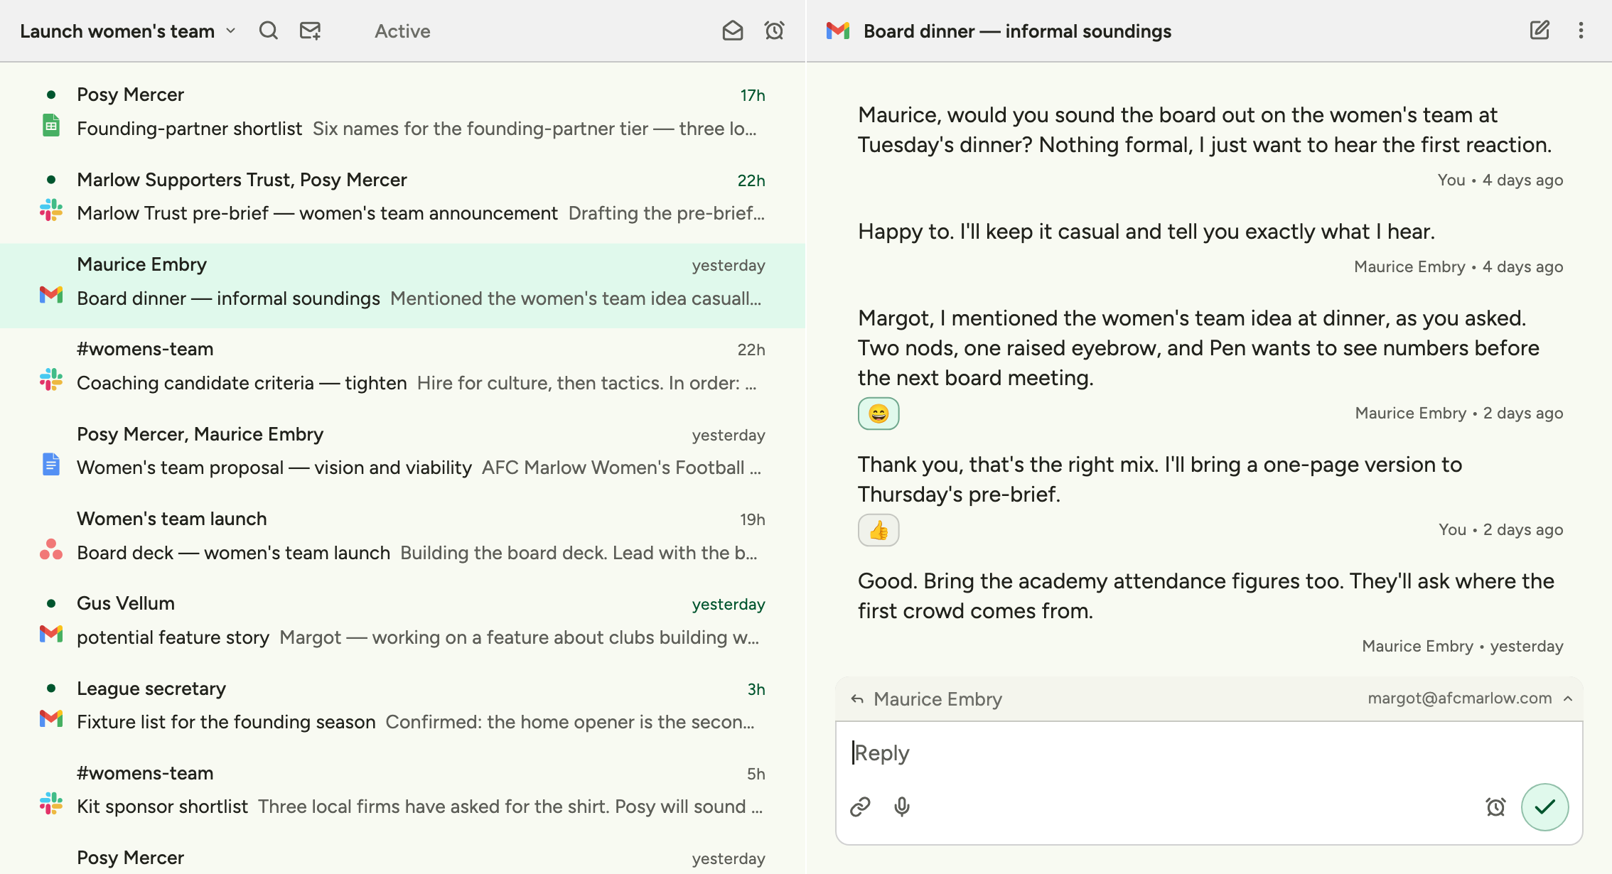Image resolution: width=1612 pixels, height=874 pixels.
Task: Click the Slack icon on Coaching candidate criteria
Action: coord(51,380)
